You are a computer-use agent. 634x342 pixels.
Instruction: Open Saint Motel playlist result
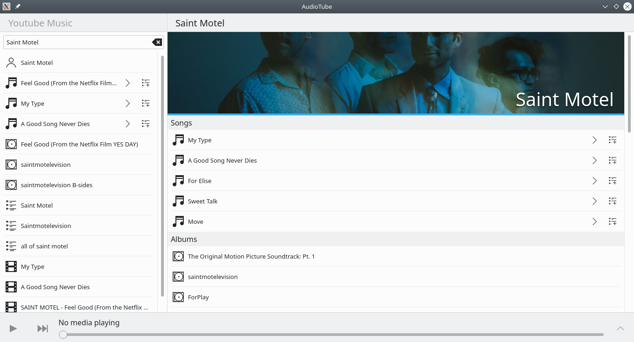[x=79, y=205]
